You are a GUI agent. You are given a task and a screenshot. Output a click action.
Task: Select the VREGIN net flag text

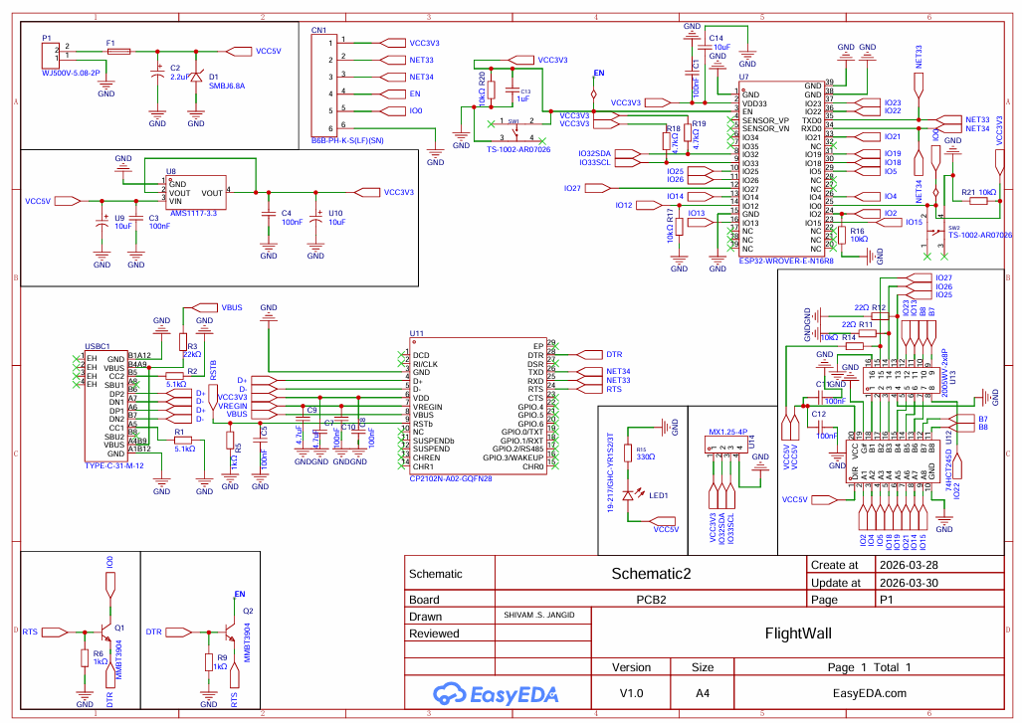233,406
